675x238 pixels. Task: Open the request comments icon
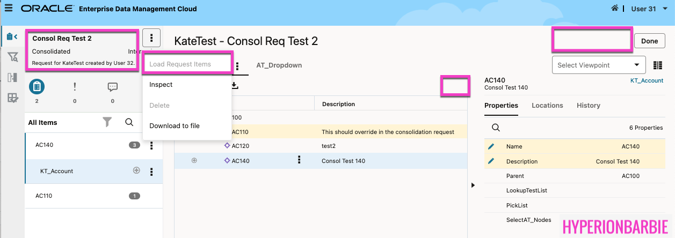point(112,86)
